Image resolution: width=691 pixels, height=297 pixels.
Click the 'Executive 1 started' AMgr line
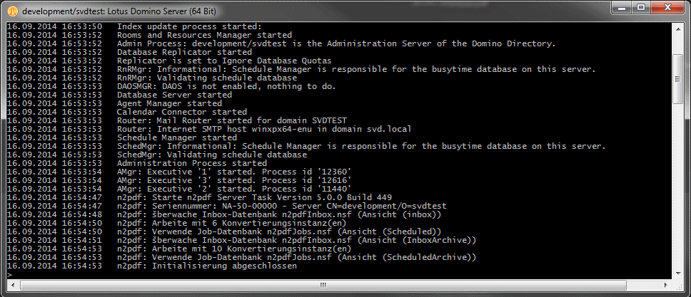tap(234, 172)
